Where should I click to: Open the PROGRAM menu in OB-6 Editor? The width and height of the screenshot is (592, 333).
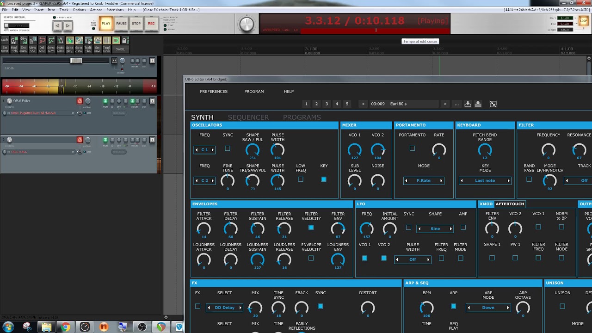click(254, 92)
